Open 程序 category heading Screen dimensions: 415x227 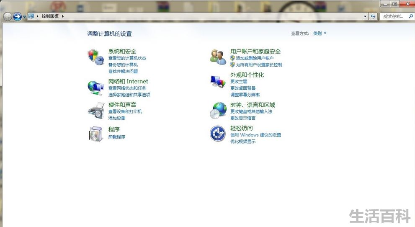(114, 129)
